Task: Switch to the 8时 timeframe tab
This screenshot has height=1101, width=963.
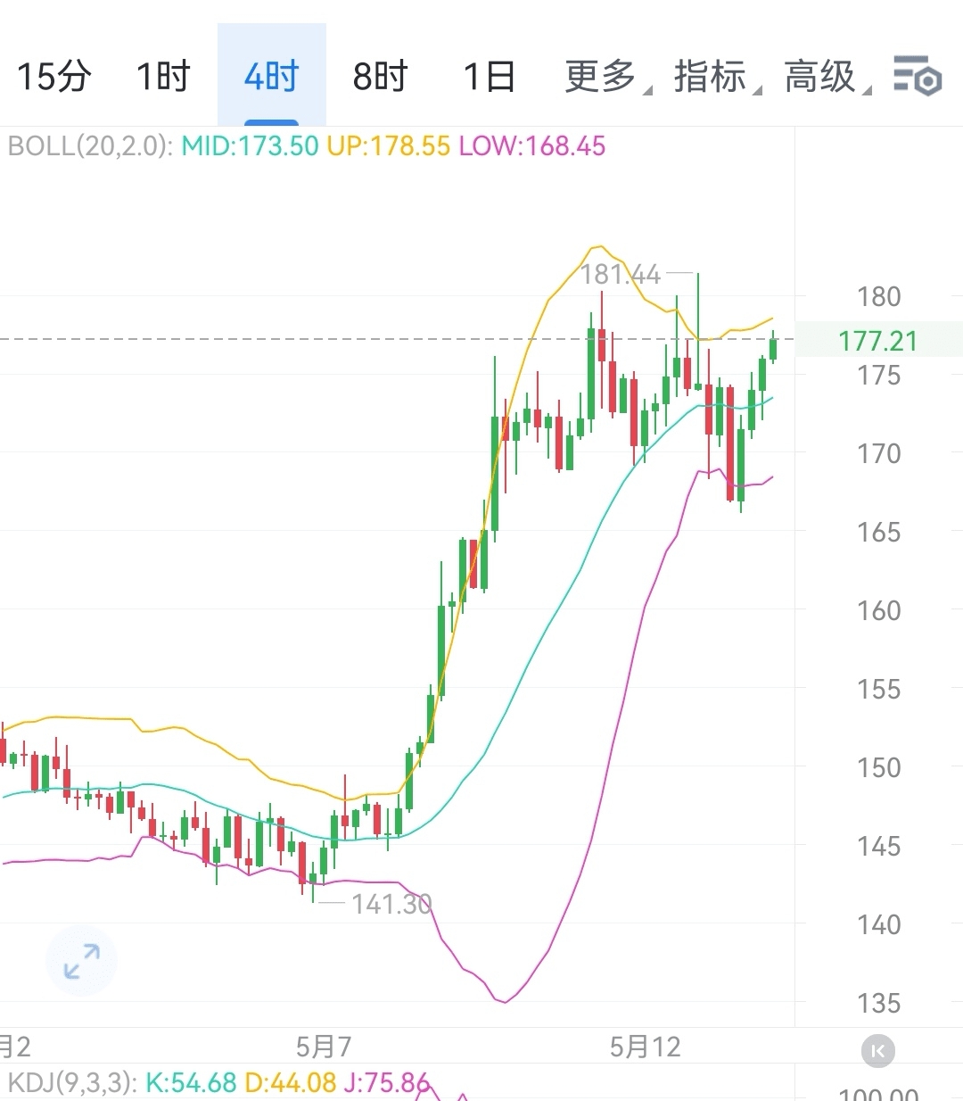Action: 381,77
